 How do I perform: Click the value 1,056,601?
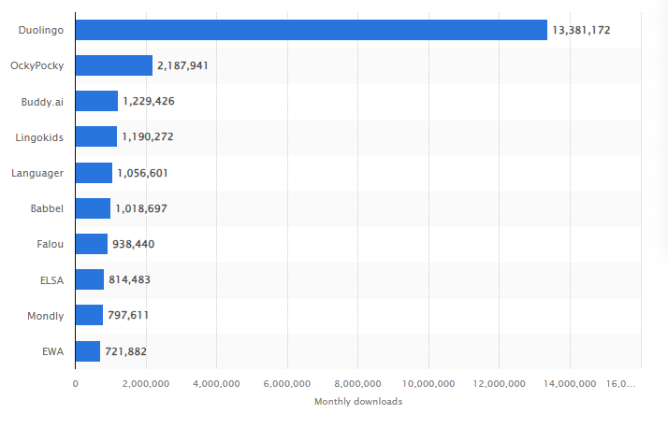click(143, 173)
